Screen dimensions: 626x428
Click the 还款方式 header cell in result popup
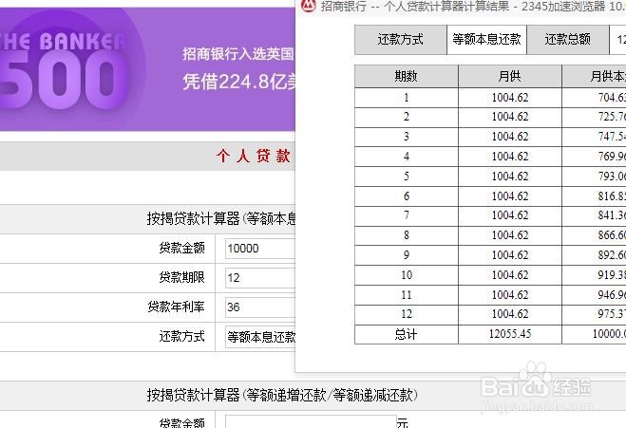(401, 40)
